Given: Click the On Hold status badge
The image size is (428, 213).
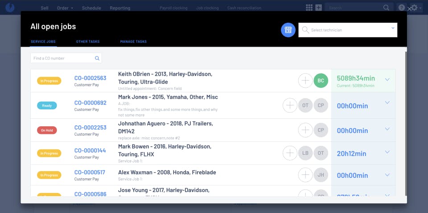Looking at the screenshot, I should [47, 130].
